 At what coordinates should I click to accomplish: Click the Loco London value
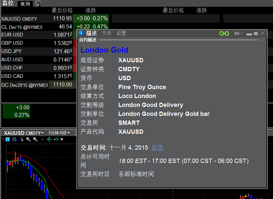pos(137,96)
